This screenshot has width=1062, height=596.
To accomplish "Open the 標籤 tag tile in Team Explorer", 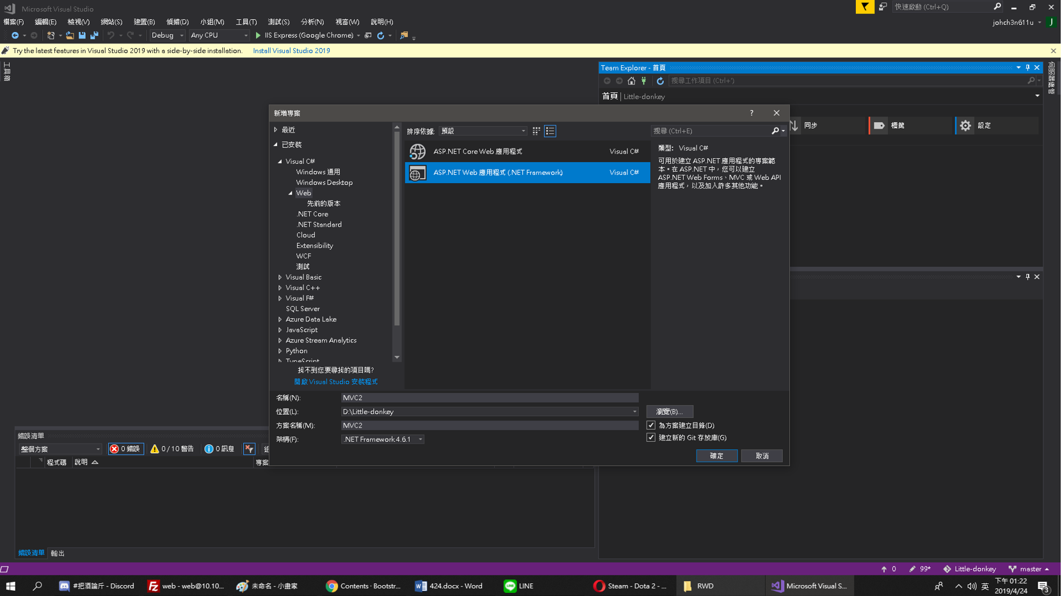I will click(910, 125).
